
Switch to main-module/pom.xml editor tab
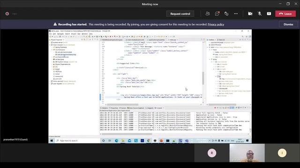click(135, 40)
